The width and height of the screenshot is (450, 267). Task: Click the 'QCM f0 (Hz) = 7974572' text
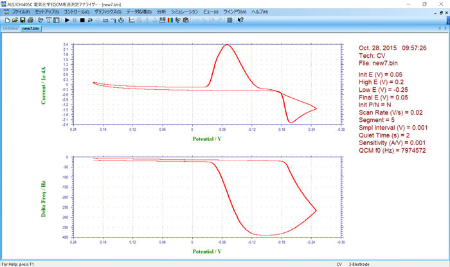coord(392,150)
